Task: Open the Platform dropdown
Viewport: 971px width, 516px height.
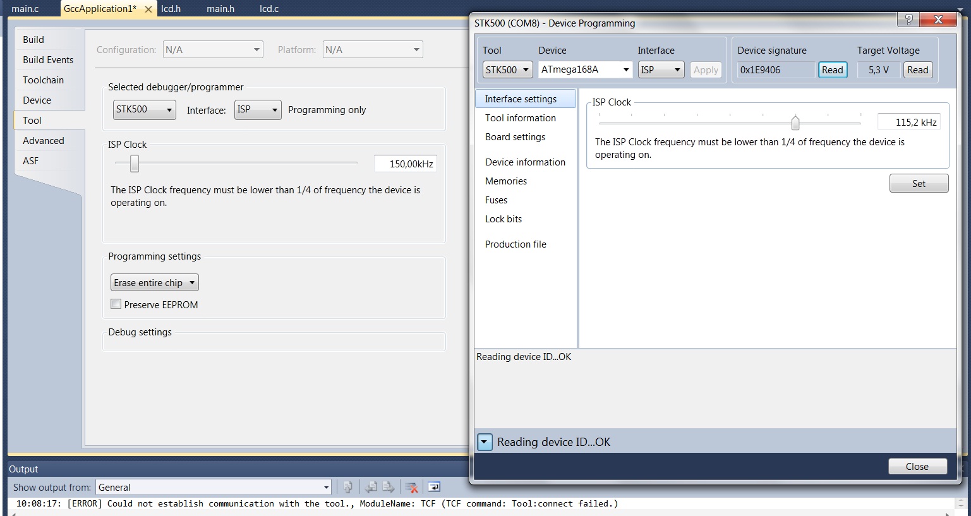Action: pyautogui.click(x=373, y=49)
